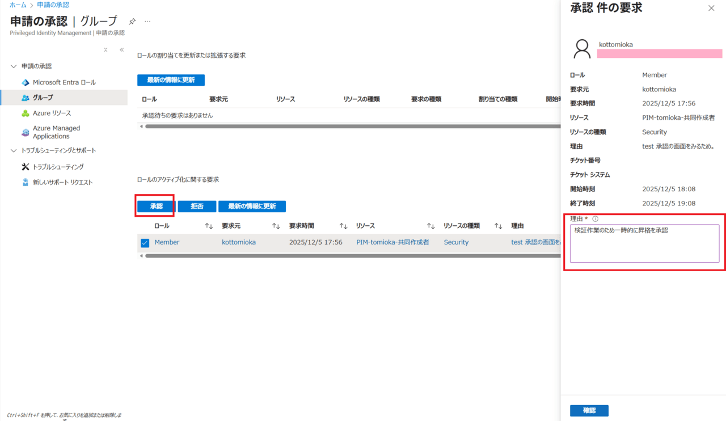The height and width of the screenshot is (421, 726).
Task: Sort the table by ロール column arrows
Action: click(x=209, y=226)
